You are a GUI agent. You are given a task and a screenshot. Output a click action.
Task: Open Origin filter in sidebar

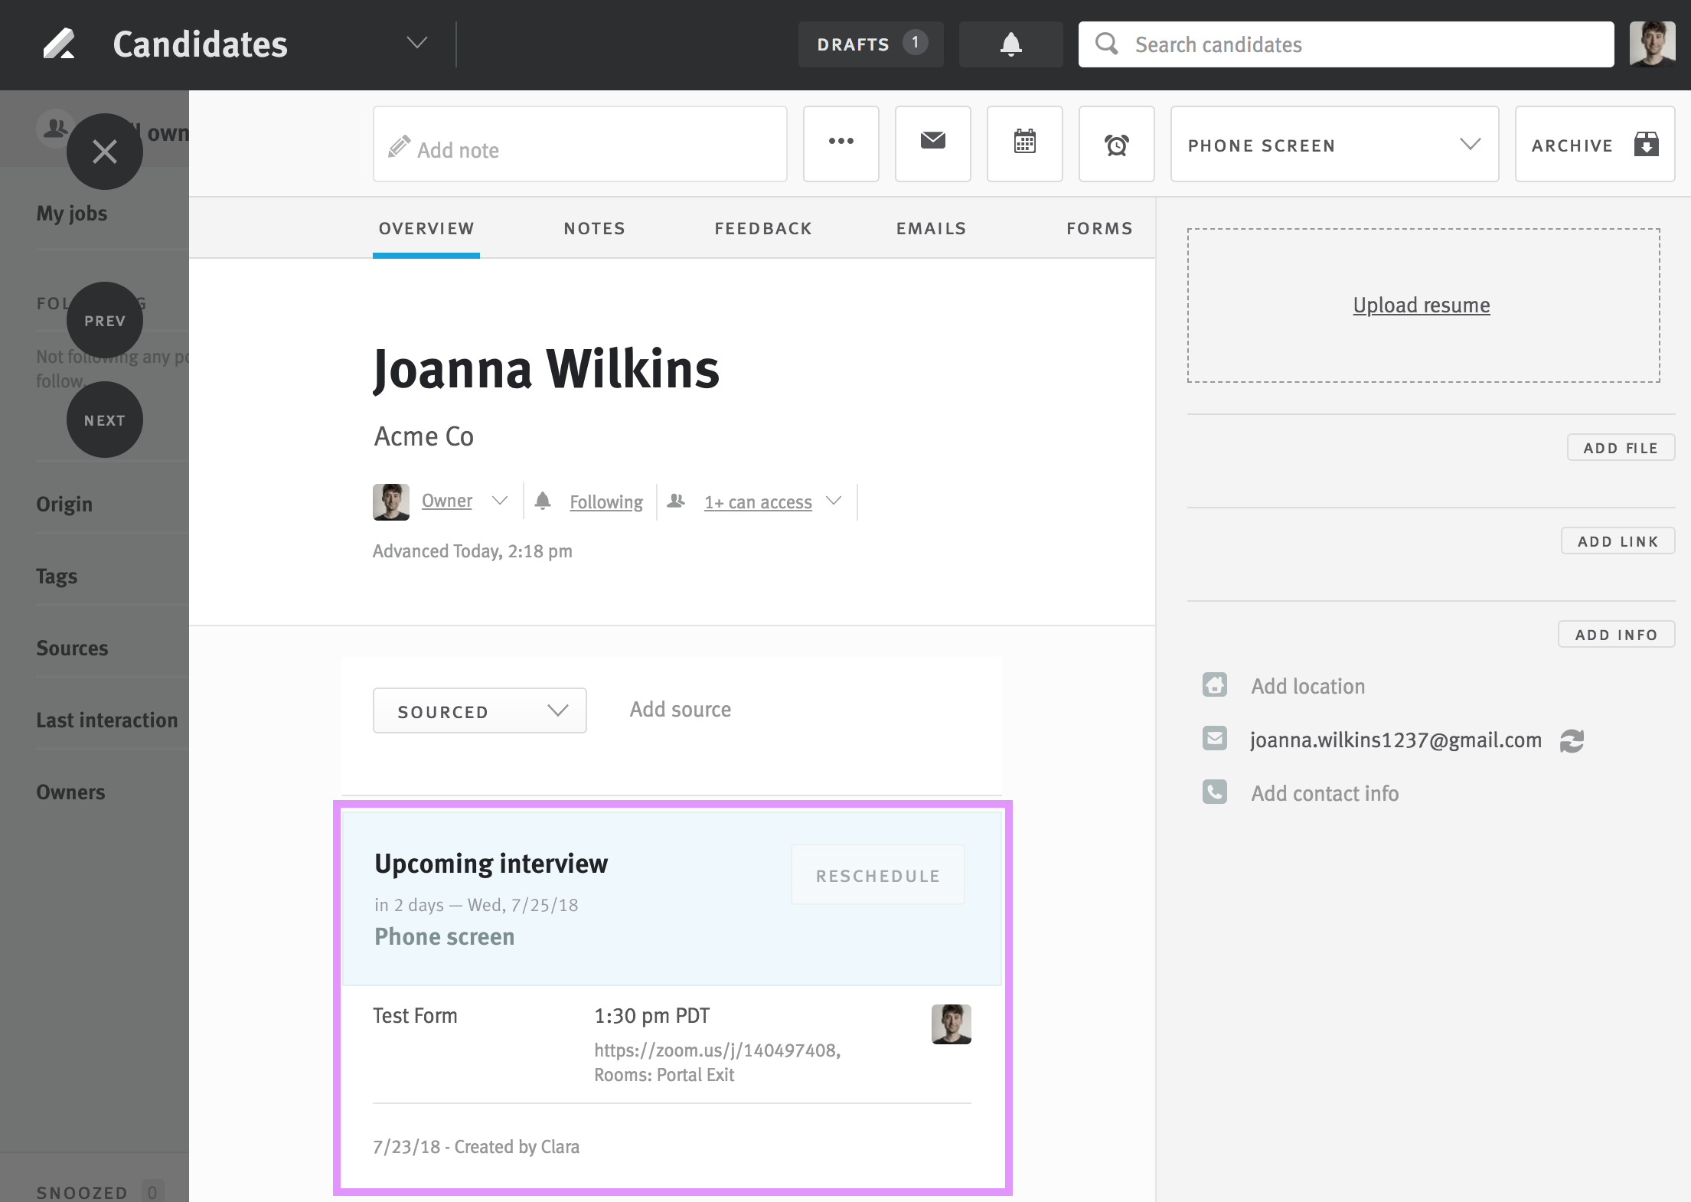[64, 504]
